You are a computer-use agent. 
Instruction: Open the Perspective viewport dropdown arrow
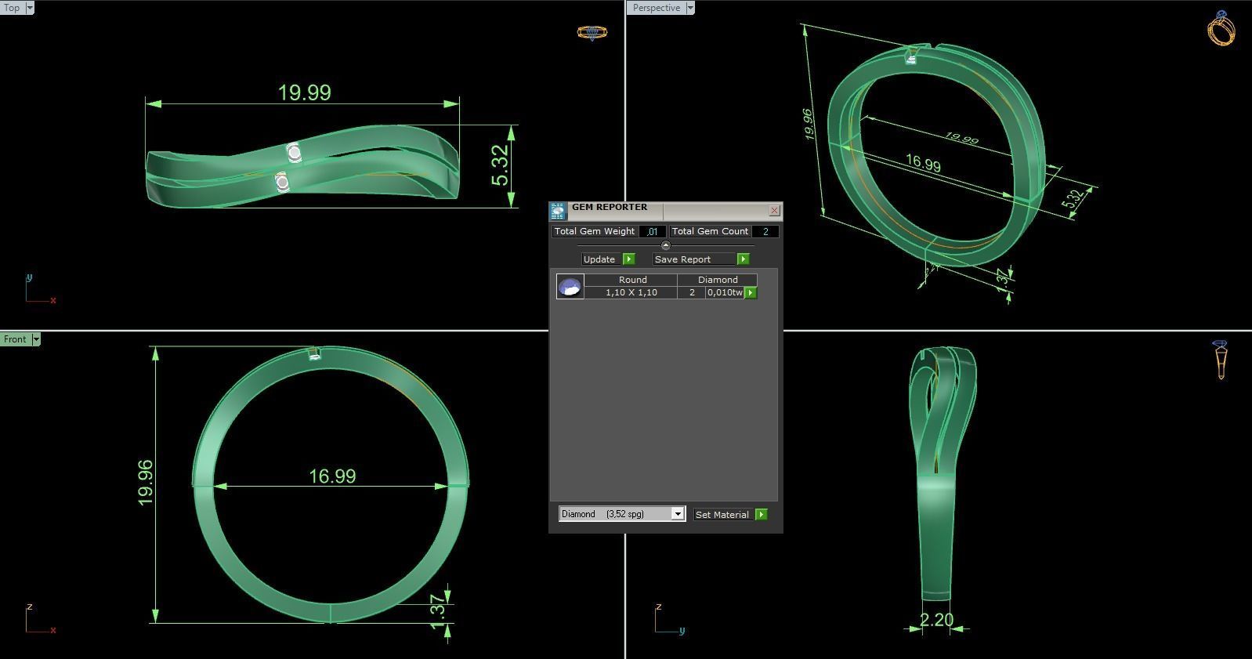[x=690, y=8]
